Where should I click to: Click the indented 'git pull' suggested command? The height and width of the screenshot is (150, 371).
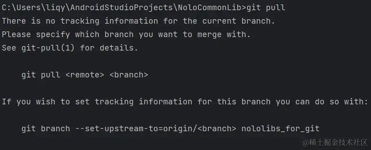point(41,75)
